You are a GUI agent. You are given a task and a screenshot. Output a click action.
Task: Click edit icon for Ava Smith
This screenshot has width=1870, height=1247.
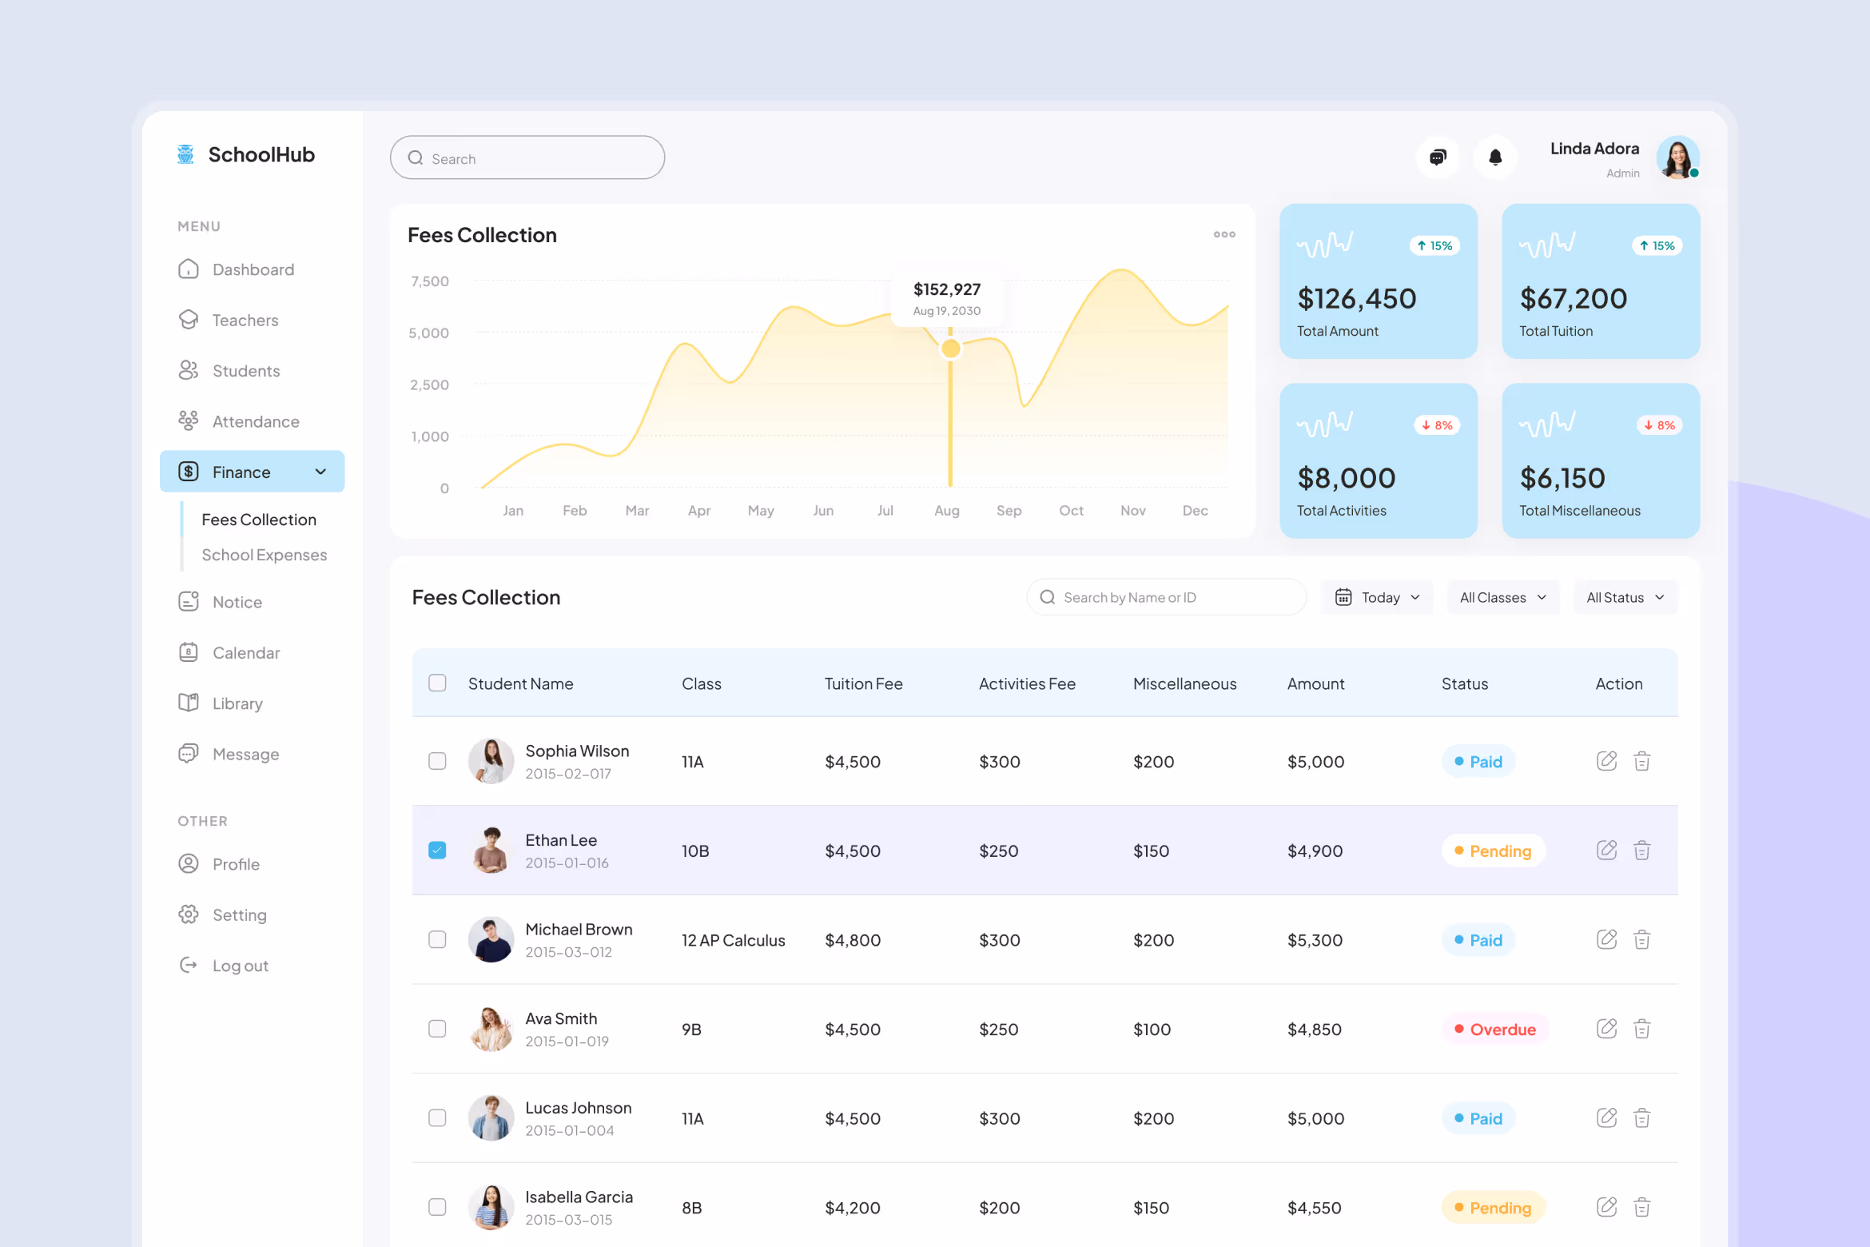(x=1606, y=1029)
